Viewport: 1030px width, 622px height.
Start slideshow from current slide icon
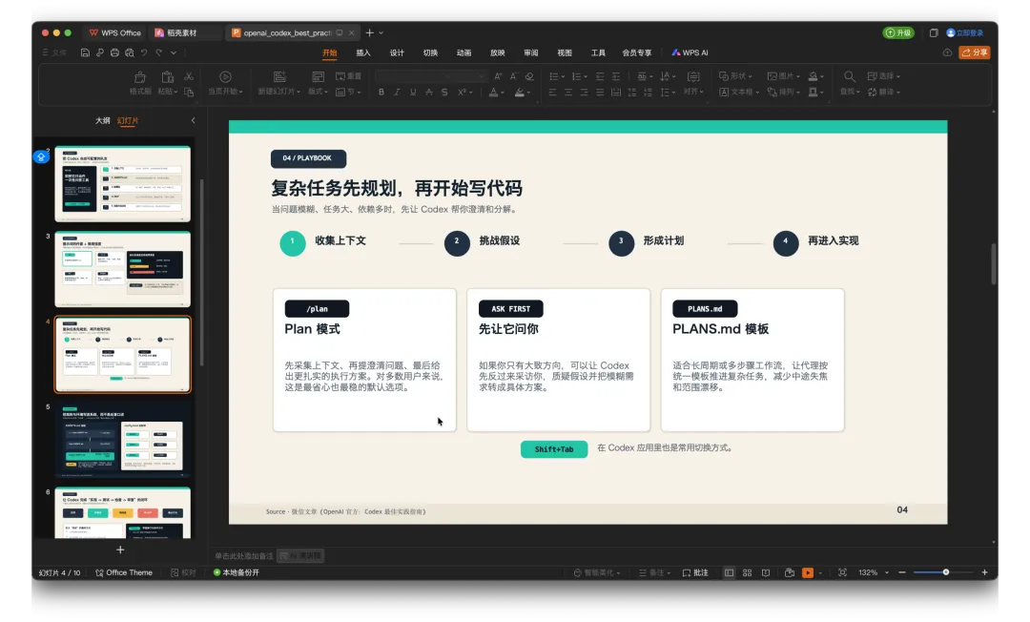pos(225,77)
